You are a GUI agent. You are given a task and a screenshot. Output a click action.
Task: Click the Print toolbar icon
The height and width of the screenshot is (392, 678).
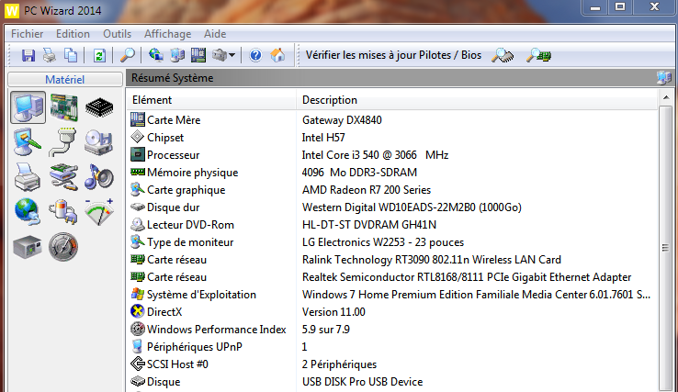tap(50, 55)
